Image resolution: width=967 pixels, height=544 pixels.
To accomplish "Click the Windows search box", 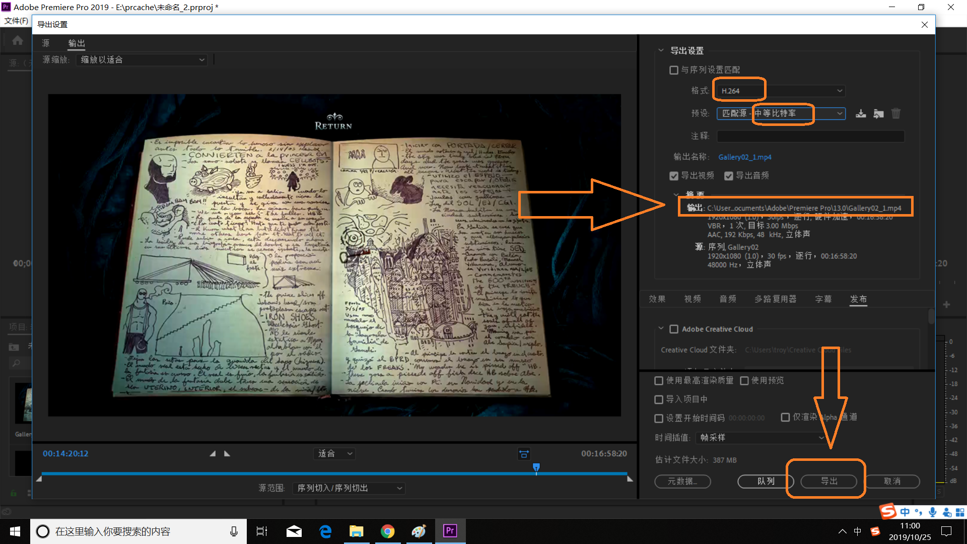I will [139, 531].
